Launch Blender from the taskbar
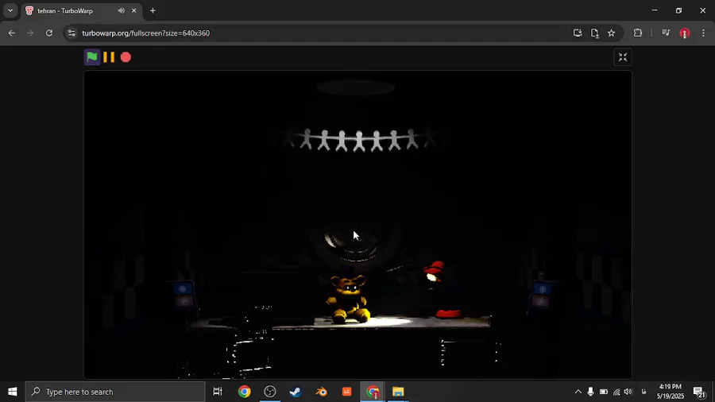 (322, 392)
